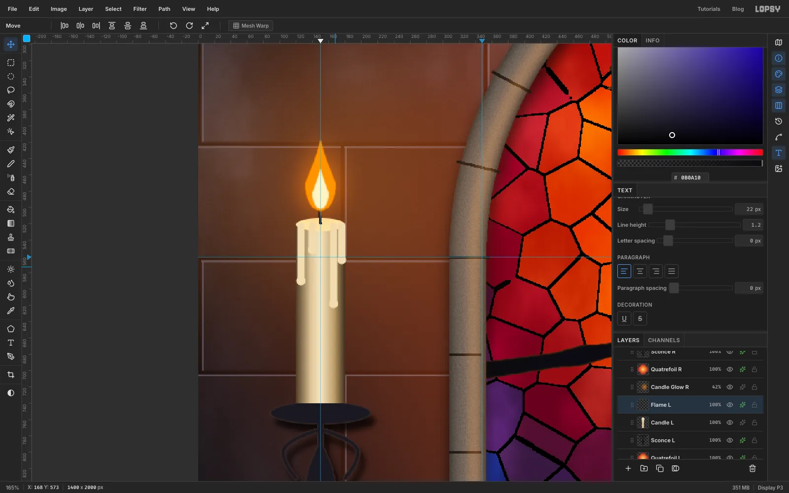Select the polygon Shape tool
Screen dimensions: 789x493
11,329
